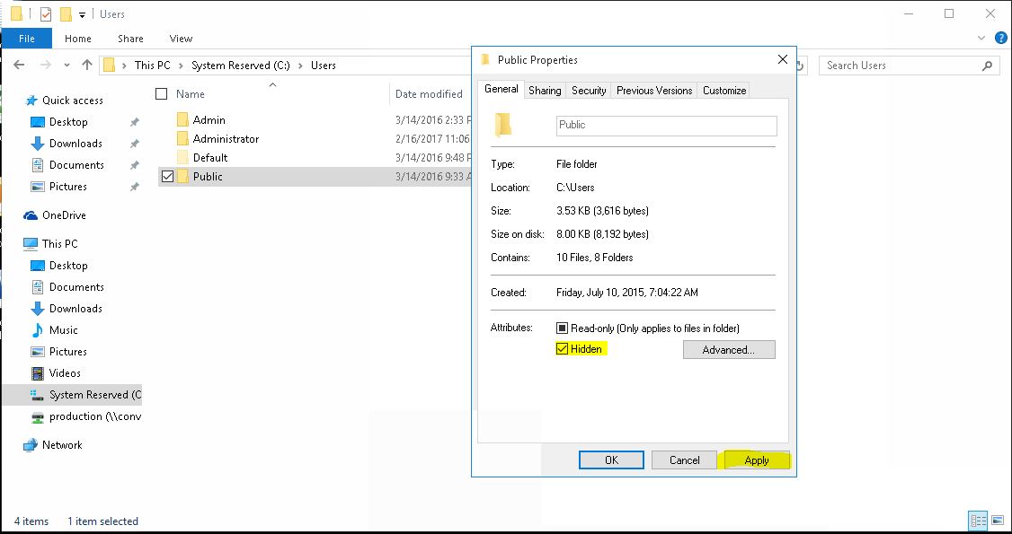Switch to the Sharing tab
This screenshot has height=534, width=1012.
coord(545,91)
